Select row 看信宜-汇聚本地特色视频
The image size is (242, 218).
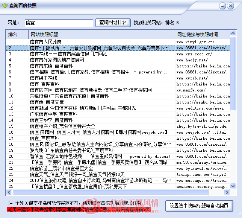pyautogui.click(x=118, y=157)
